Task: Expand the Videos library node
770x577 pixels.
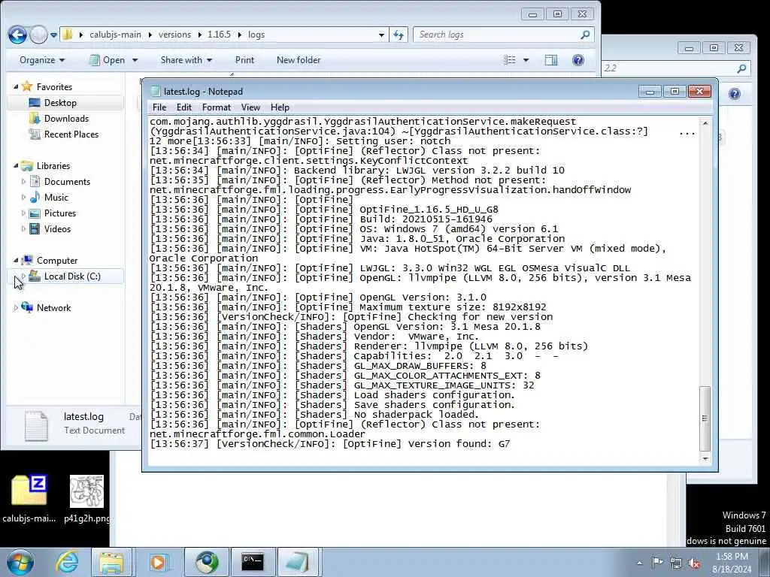Action: pos(23,228)
